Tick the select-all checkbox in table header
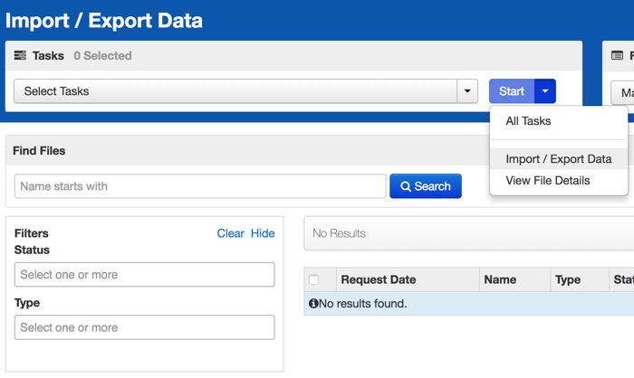634x378 pixels. tap(314, 280)
